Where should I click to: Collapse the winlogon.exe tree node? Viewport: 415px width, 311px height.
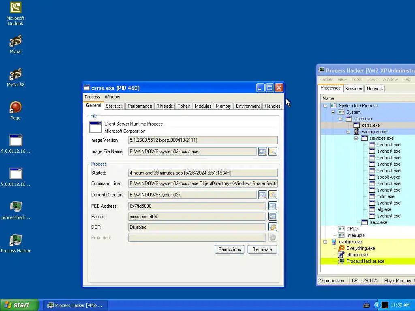click(x=348, y=132)
